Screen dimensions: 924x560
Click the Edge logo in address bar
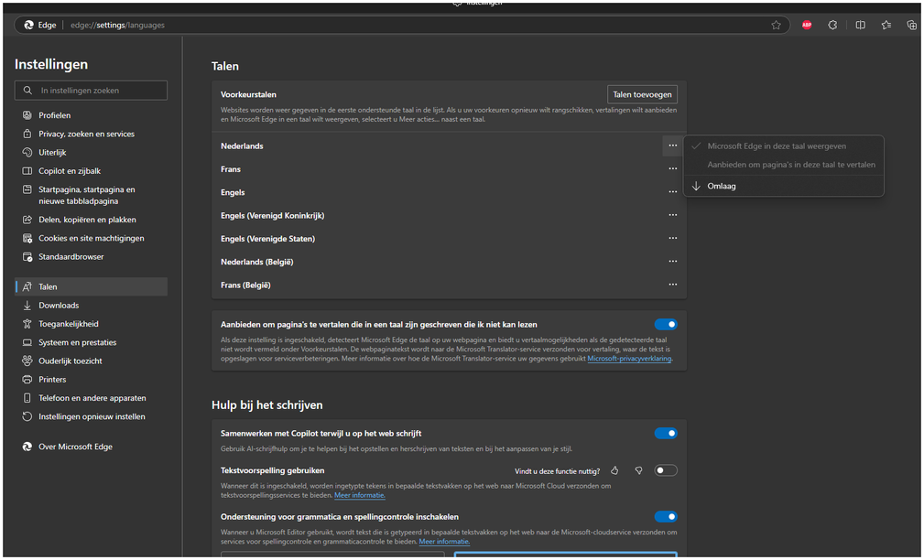click(28, 25)
